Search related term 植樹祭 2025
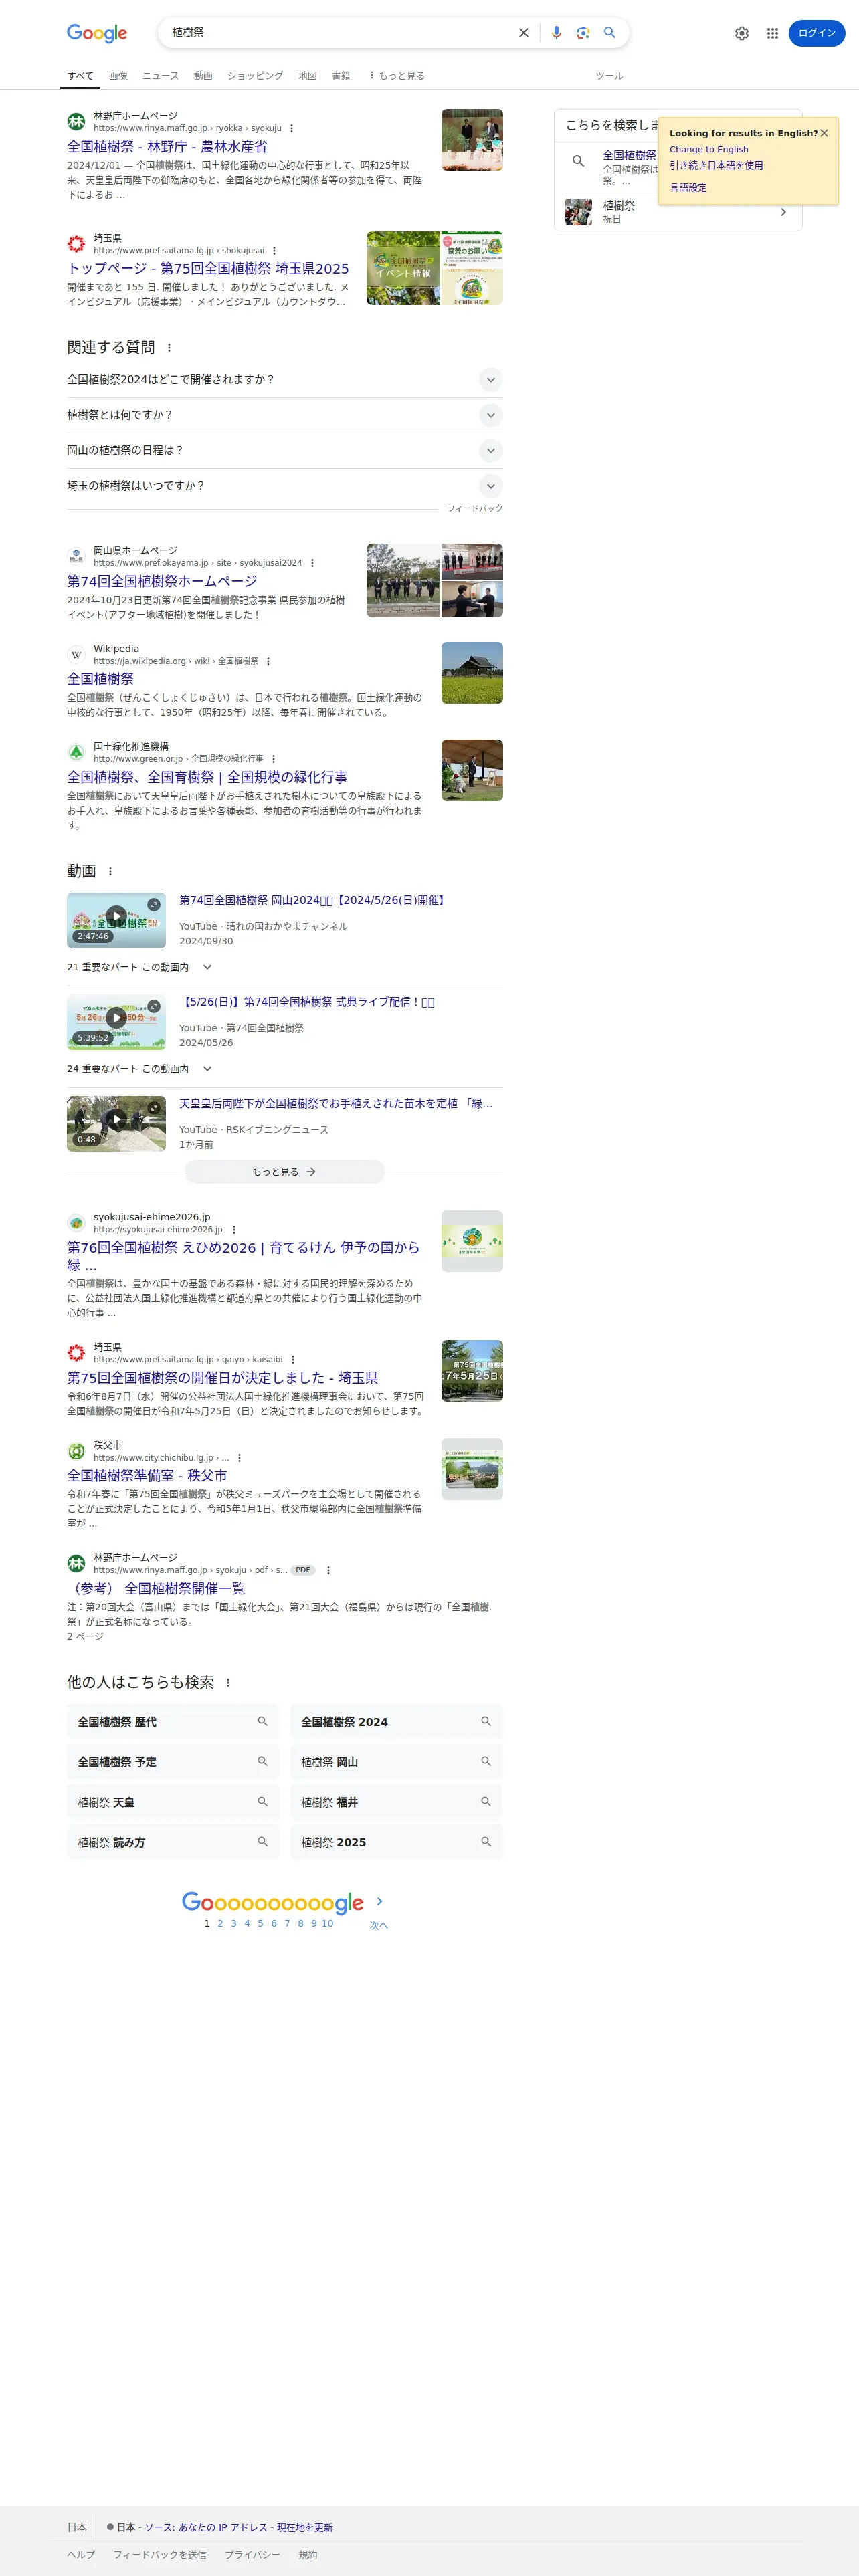The image size is (859, 2576). click(396, 1842)
